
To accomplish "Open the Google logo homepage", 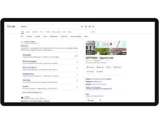I will coord(11,26).
